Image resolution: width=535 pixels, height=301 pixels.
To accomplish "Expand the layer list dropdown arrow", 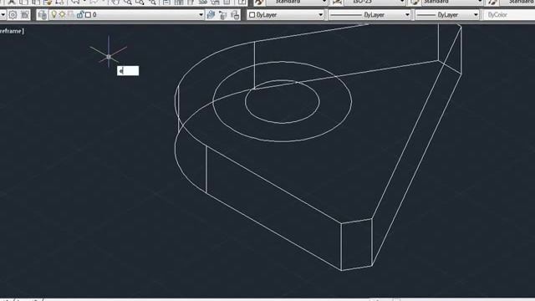I will [x=201, y=15].
